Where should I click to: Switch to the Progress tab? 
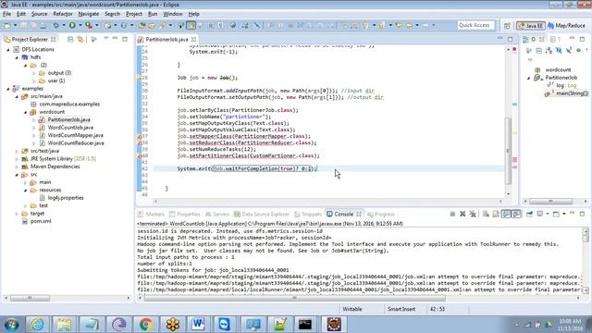click(381, 214)
